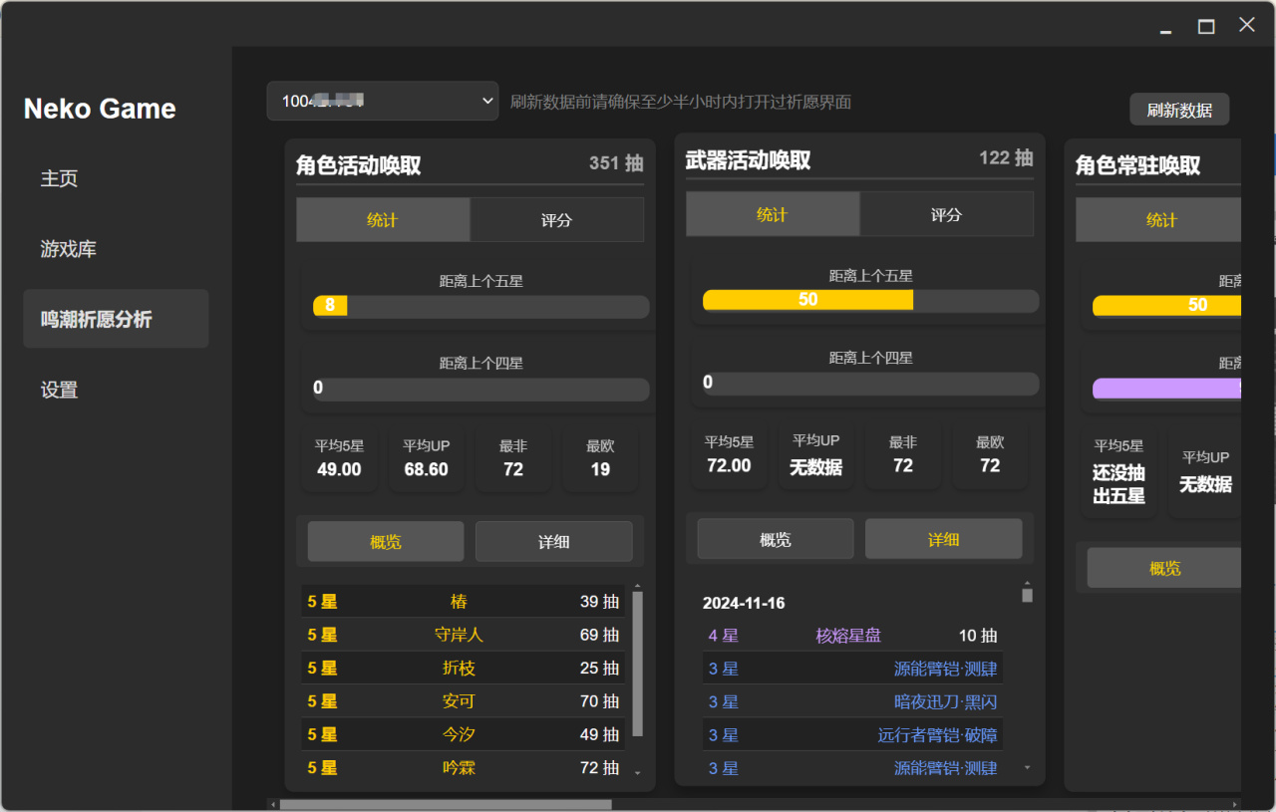The image size is (1276, 812).
Task: Click 角色活动唤取 four-star progress bar showing 0
Action: click(480, 389)
